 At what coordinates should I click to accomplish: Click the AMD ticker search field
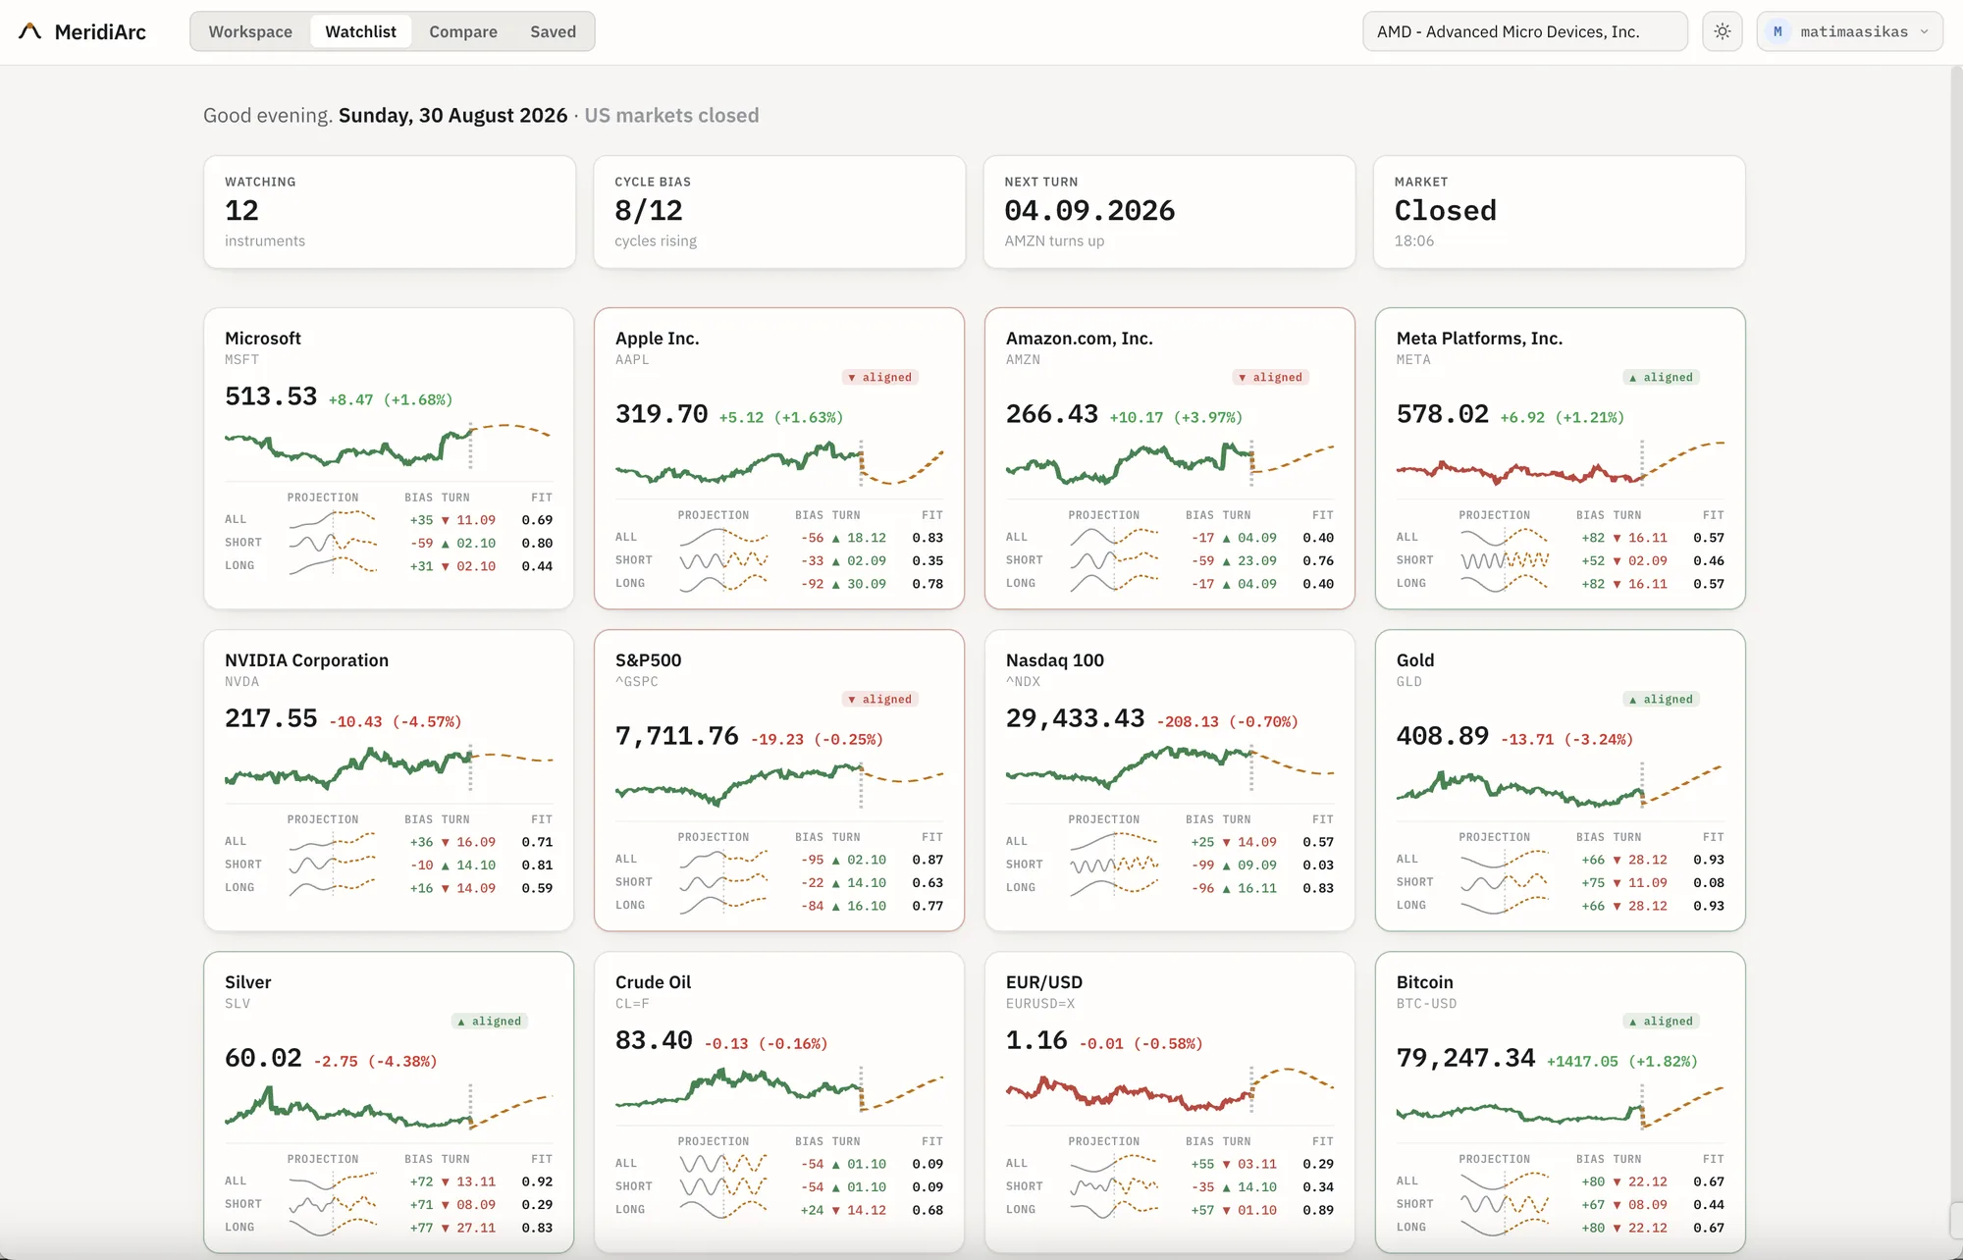pyautogui.click(x=1525, y=31)
